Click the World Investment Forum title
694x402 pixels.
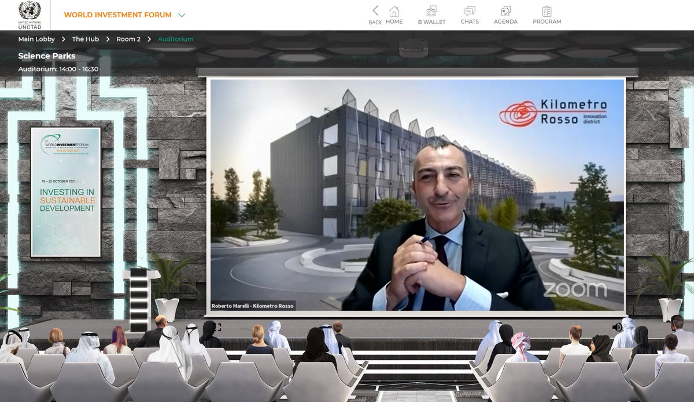pyautogui.click(x=117, y=15)
